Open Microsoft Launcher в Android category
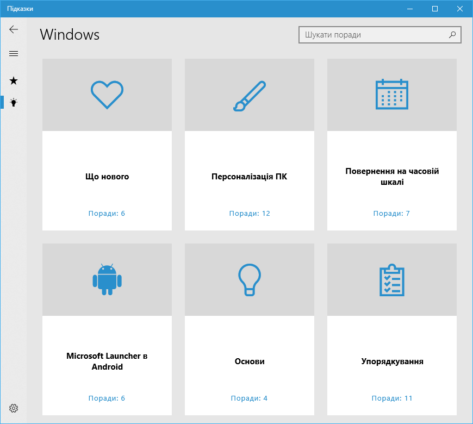473x424 pixels. (107, 361)
